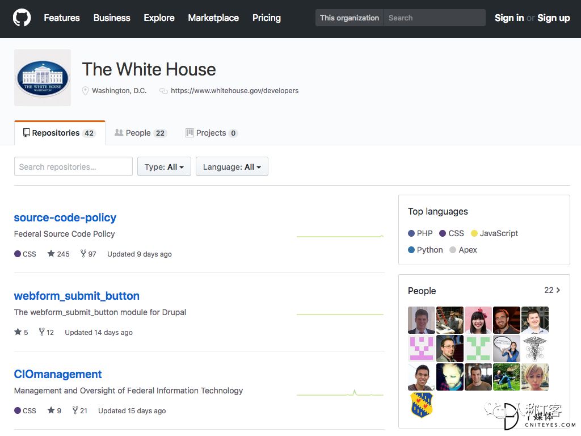Click the source-code-policy activity graph
This screenshot has height=436, width=581.
click(x=340, y=236)
